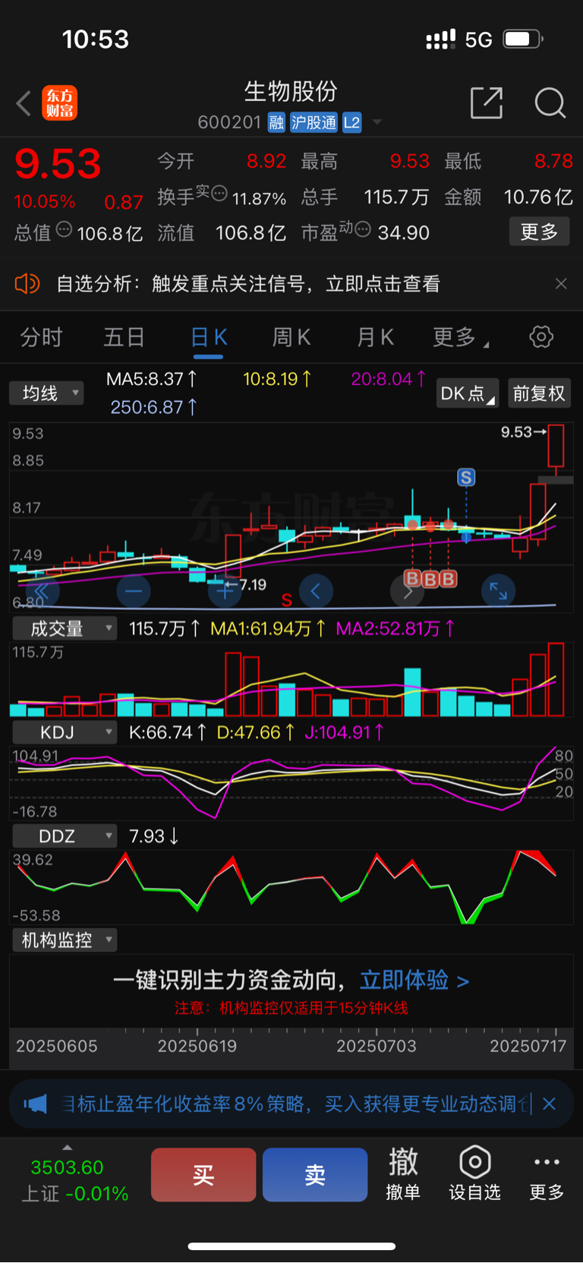Tap the first red B buy marker
583x1263 pixels.
[412, 579]
